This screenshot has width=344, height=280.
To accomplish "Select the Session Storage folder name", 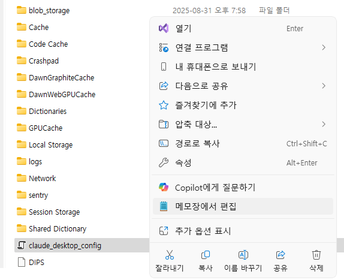I will click(x=55, y=212).
